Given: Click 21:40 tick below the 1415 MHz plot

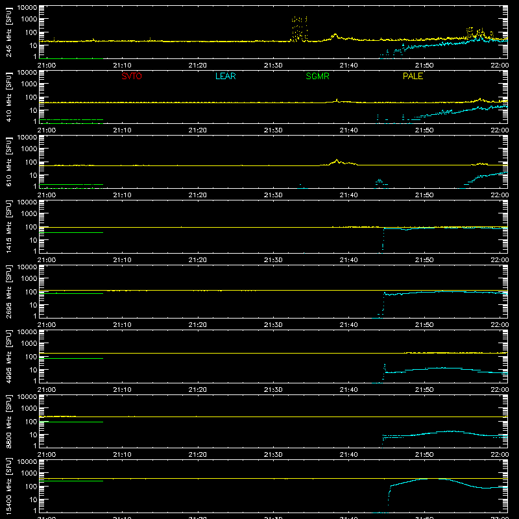Looking at the screenshot, I should 348,260.
